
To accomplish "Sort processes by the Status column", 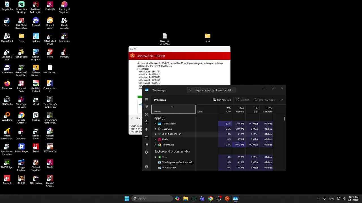I will coord(207,109).
